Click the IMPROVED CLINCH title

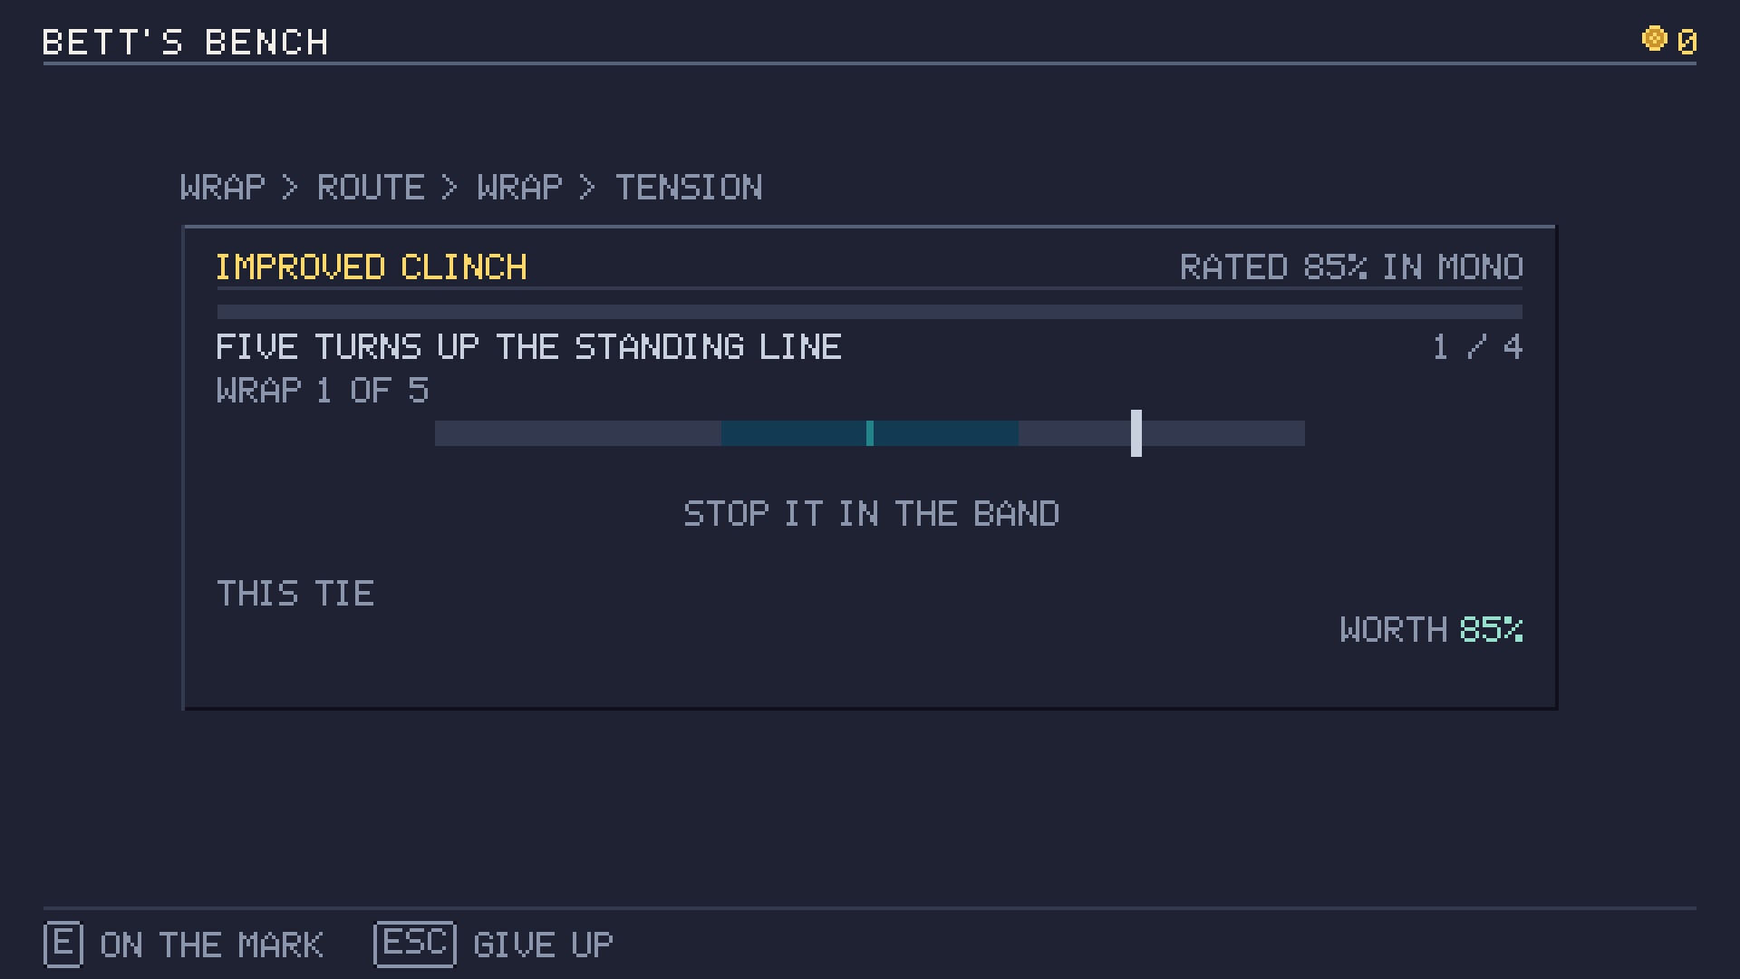(371, 267)
